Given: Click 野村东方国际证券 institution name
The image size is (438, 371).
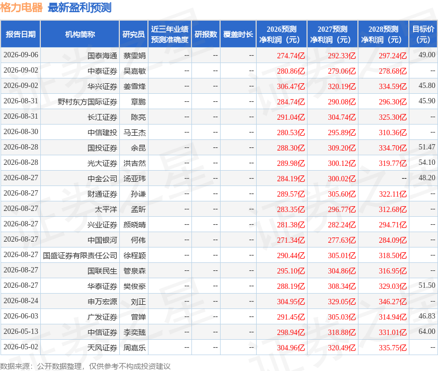Looking at the screenshot, I should [x=87, y=102].
